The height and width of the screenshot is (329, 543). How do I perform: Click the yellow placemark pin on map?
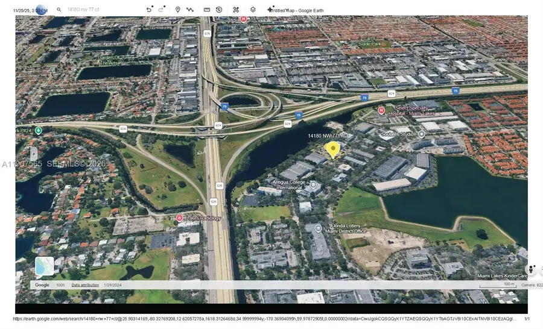[332, 149]
